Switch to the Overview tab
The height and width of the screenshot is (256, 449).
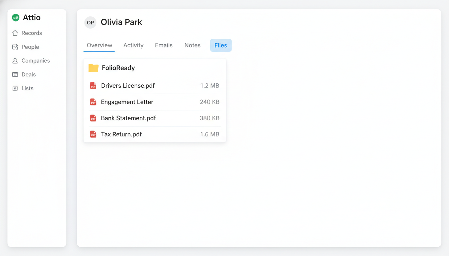click(x=99, y=45)
